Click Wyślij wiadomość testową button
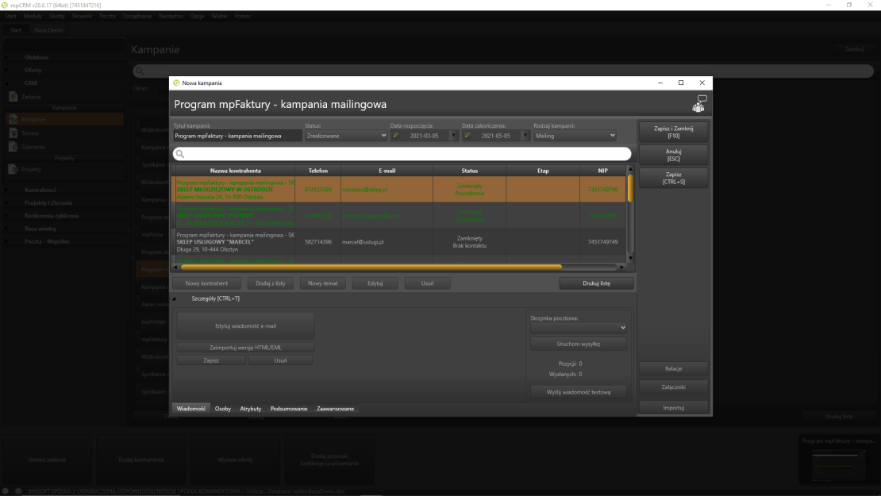Screen dimensions: 881x496 point(578,392)
